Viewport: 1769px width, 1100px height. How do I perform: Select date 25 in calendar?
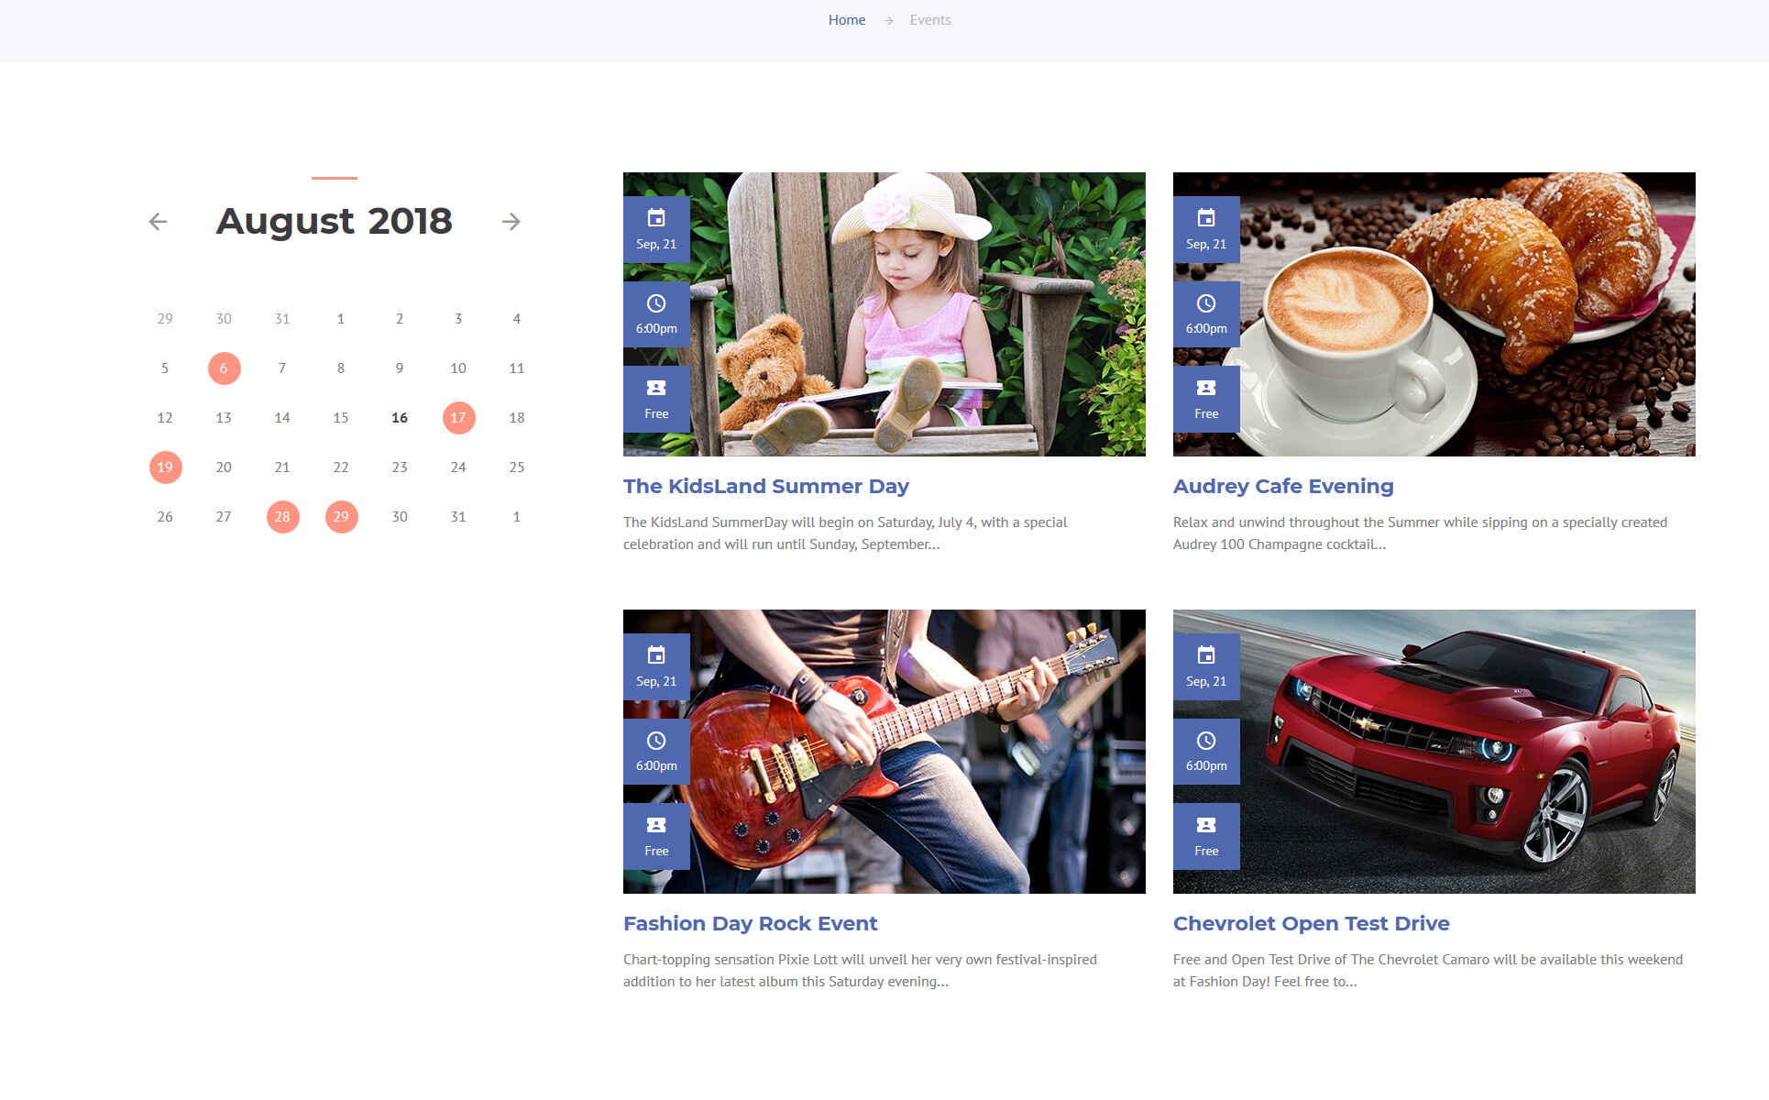[517, 467]
